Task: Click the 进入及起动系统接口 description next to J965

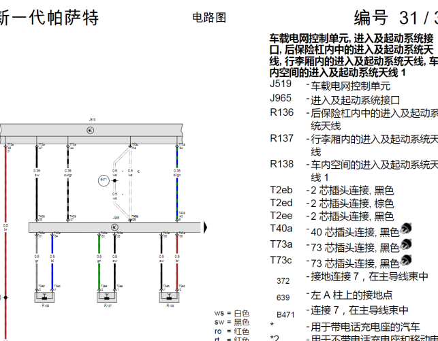Action: pos(356,100)
